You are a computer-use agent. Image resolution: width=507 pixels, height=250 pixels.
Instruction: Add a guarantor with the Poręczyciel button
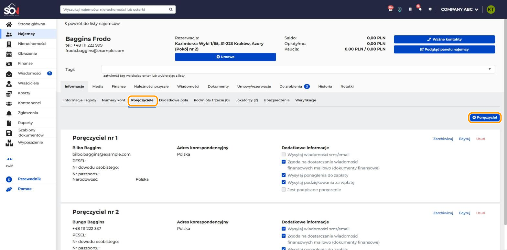484,118
